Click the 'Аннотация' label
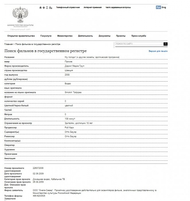190x201 pixels. coord(10,158)
